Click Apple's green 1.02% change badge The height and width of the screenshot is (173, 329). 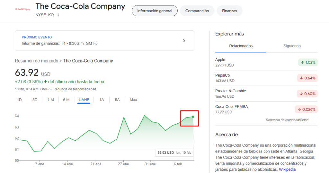[x=308, y=62]
